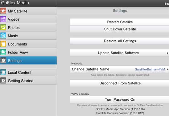Go to the Videos section

(28, 19)
